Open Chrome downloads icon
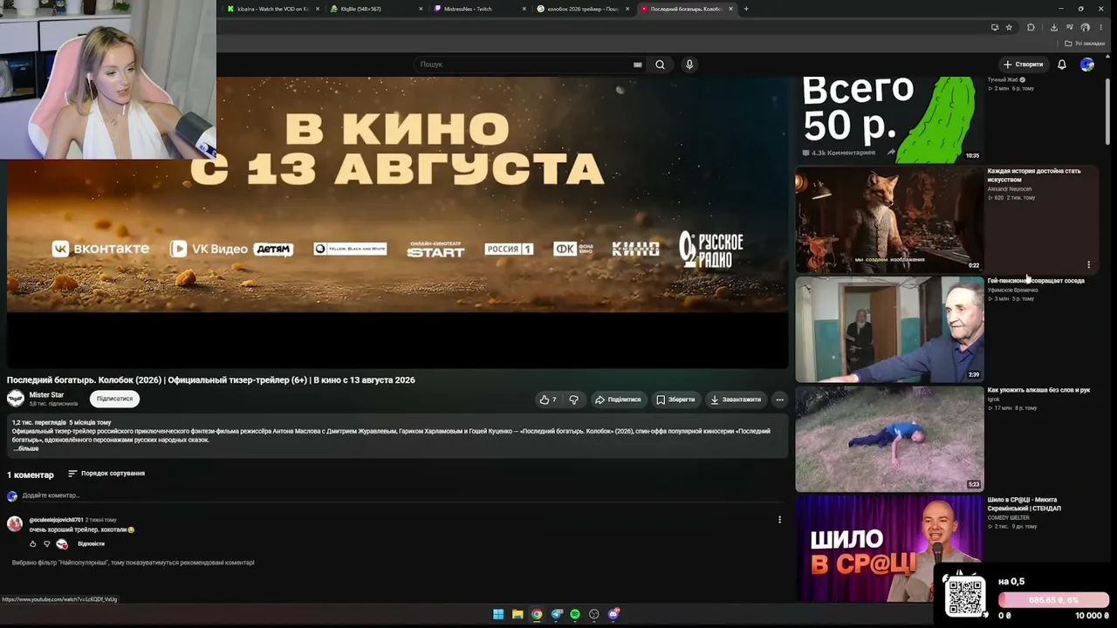The image size is (1117, 628). coord(1053,27)
